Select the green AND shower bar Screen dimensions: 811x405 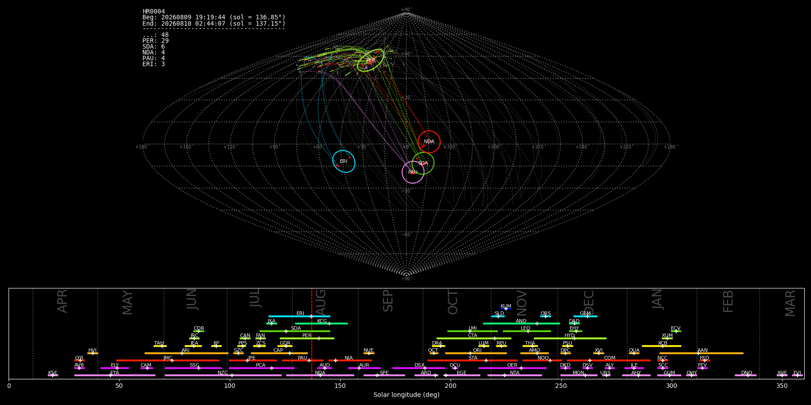pos(521,324)
